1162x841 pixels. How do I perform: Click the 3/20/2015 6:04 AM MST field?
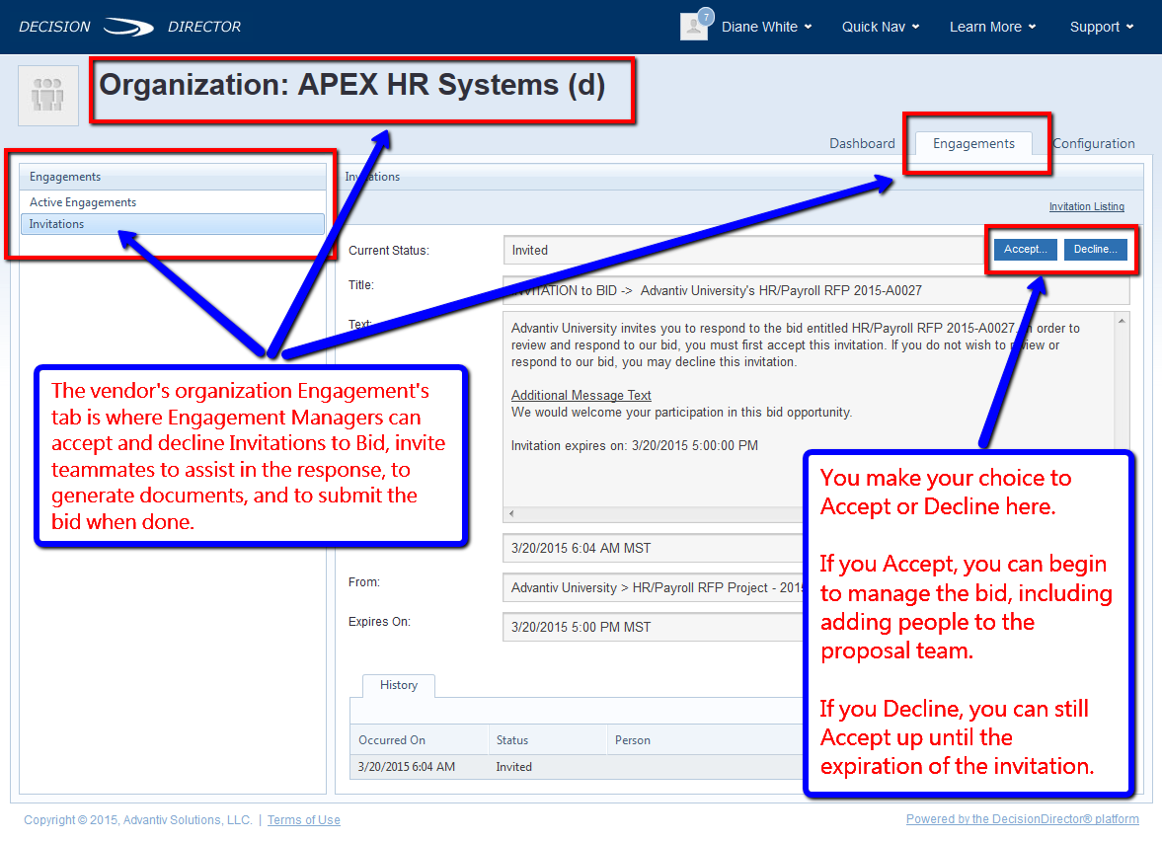(x=653, y=548)
